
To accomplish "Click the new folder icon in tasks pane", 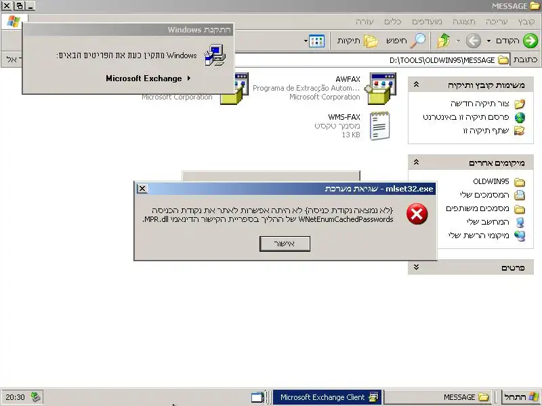I will coord(519,104).
